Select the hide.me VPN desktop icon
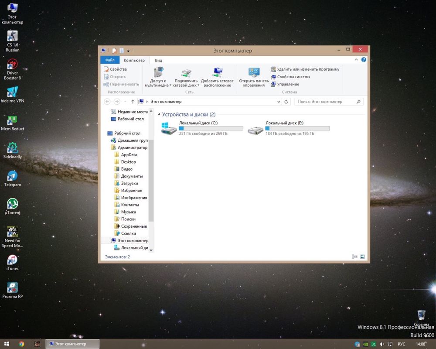This screenshot has width=436, height=349. click(x=13, y=95)
